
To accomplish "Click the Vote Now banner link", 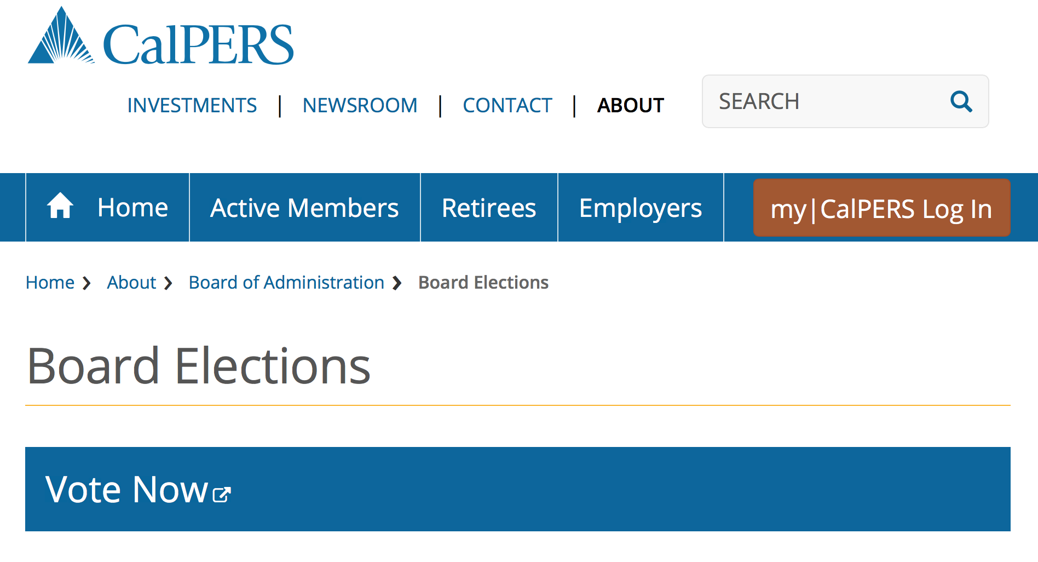I will (127, 489).
